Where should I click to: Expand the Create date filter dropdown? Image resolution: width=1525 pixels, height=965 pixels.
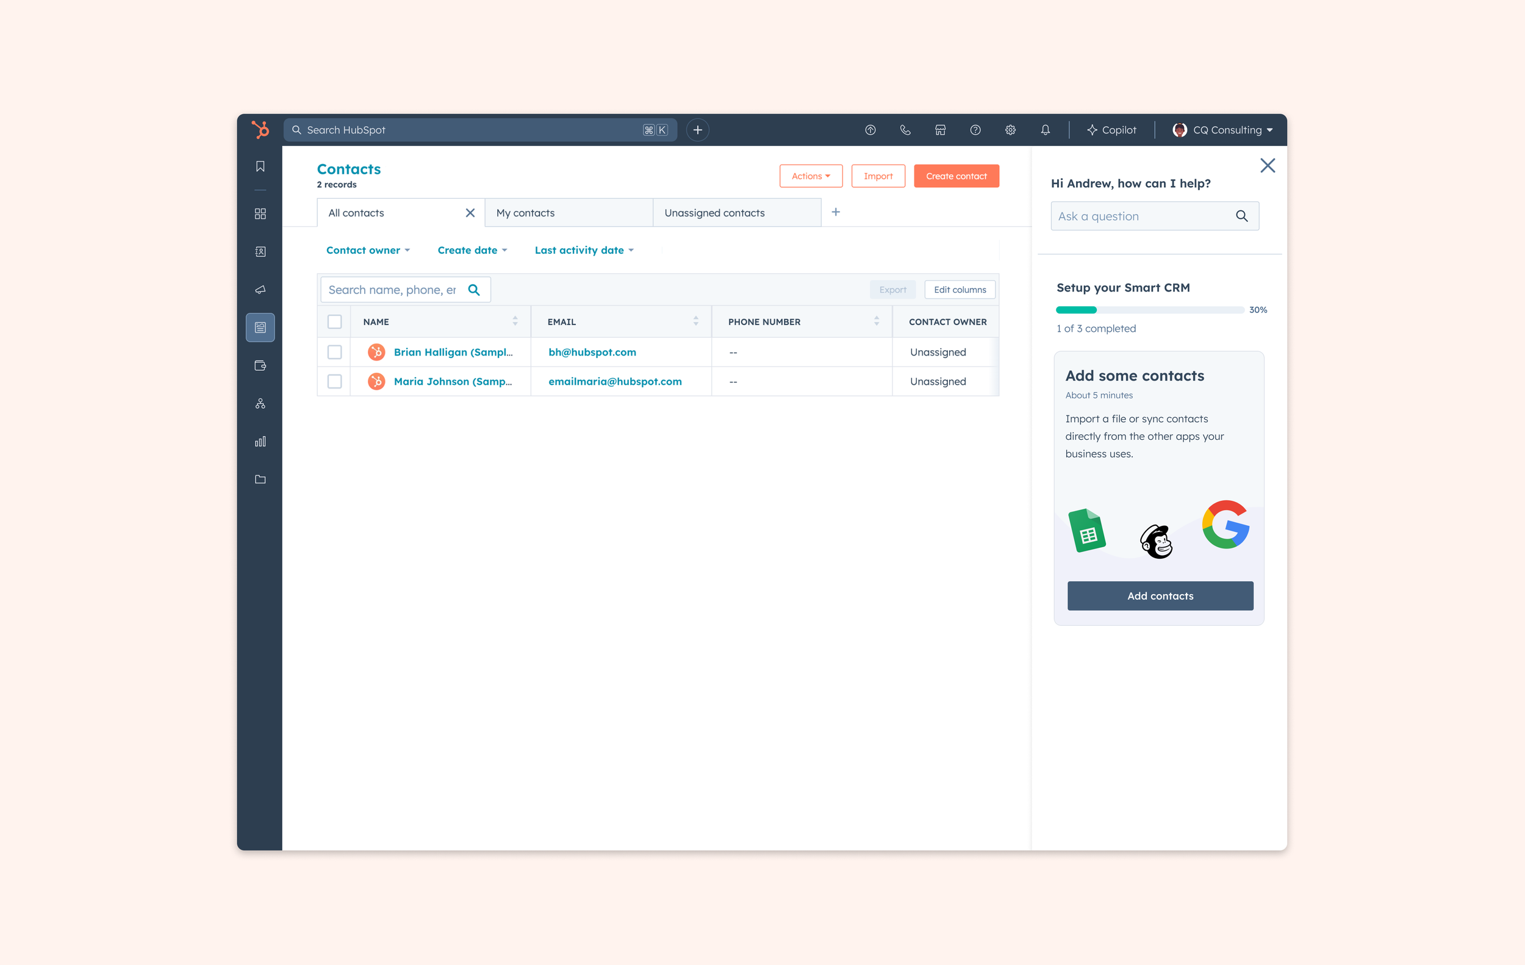pyautogui.click(x=473, y=250)
